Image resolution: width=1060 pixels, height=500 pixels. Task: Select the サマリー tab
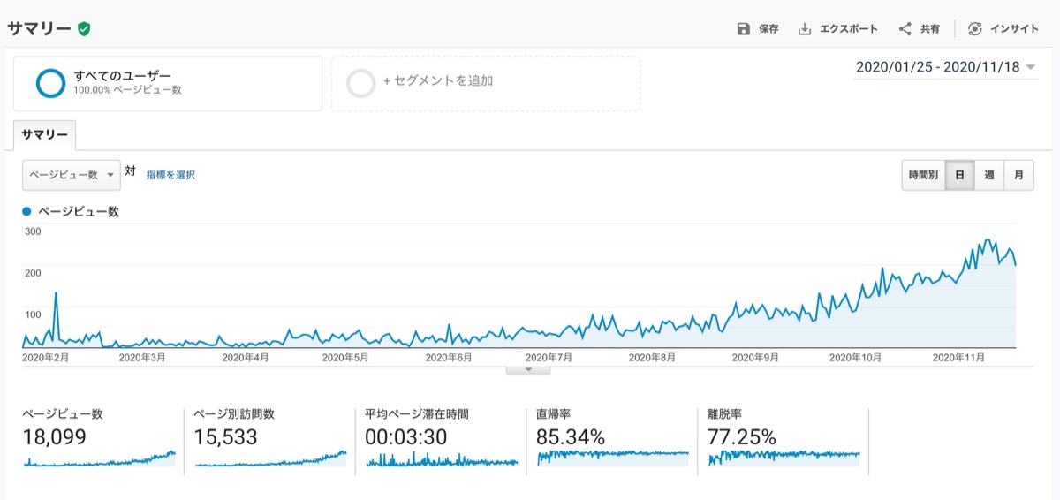pos(44,134)
